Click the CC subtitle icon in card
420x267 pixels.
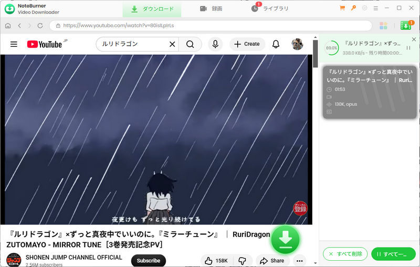pos(329,112)
